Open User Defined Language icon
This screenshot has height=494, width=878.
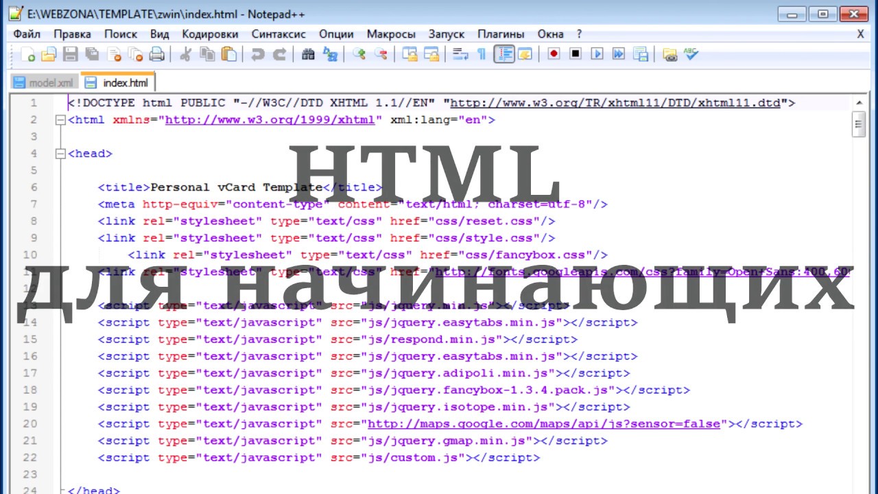point(525,54)
